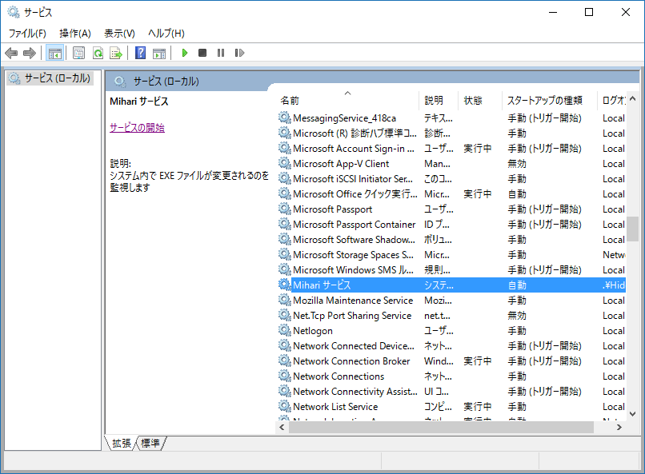Select Microsoft Windows SMS ルーター row
The height and width of the screenshot is (474, 645).
[x=451, y=270]
